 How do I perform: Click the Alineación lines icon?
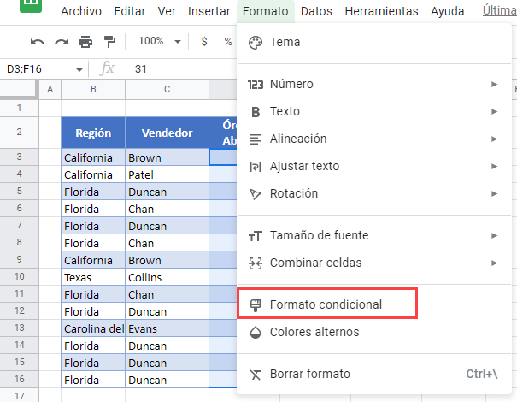pyautogui.click(x=256, y=139)
